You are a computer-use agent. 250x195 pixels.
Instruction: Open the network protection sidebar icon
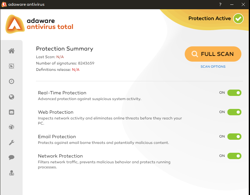click(x=11, y=127)
